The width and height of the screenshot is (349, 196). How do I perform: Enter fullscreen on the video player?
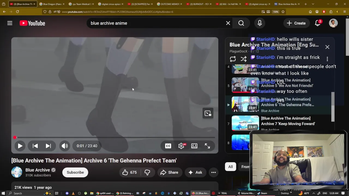click(207, 146)
